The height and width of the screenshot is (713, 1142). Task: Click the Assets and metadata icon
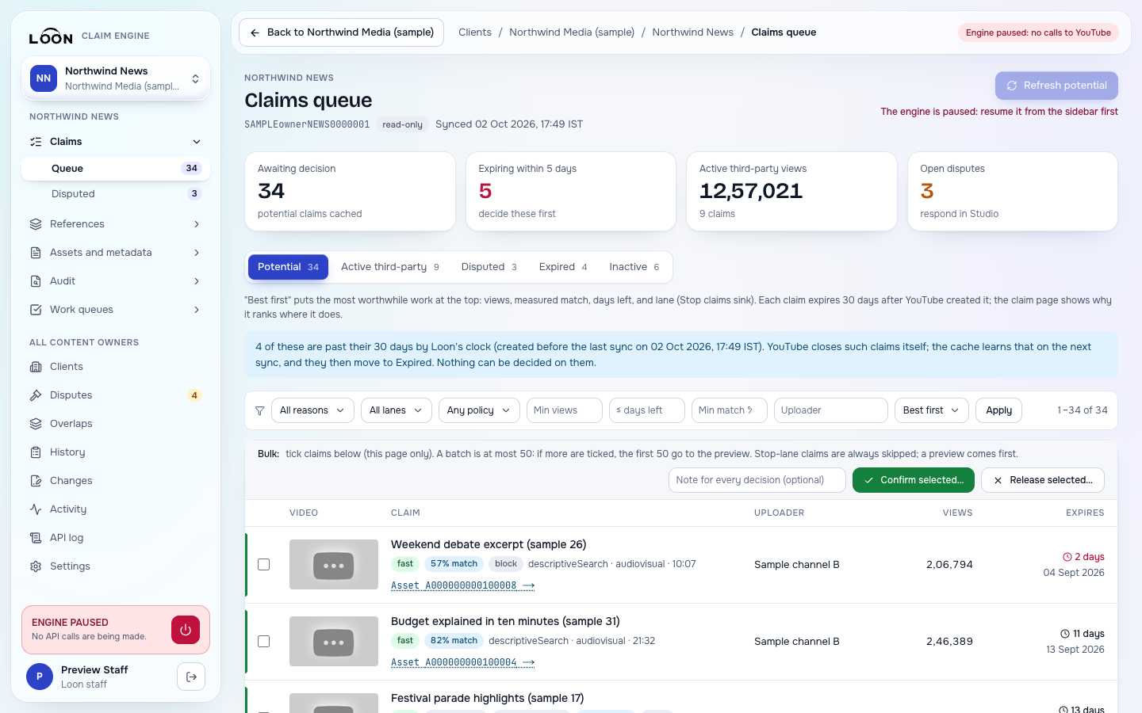click(x=36, y=253)
